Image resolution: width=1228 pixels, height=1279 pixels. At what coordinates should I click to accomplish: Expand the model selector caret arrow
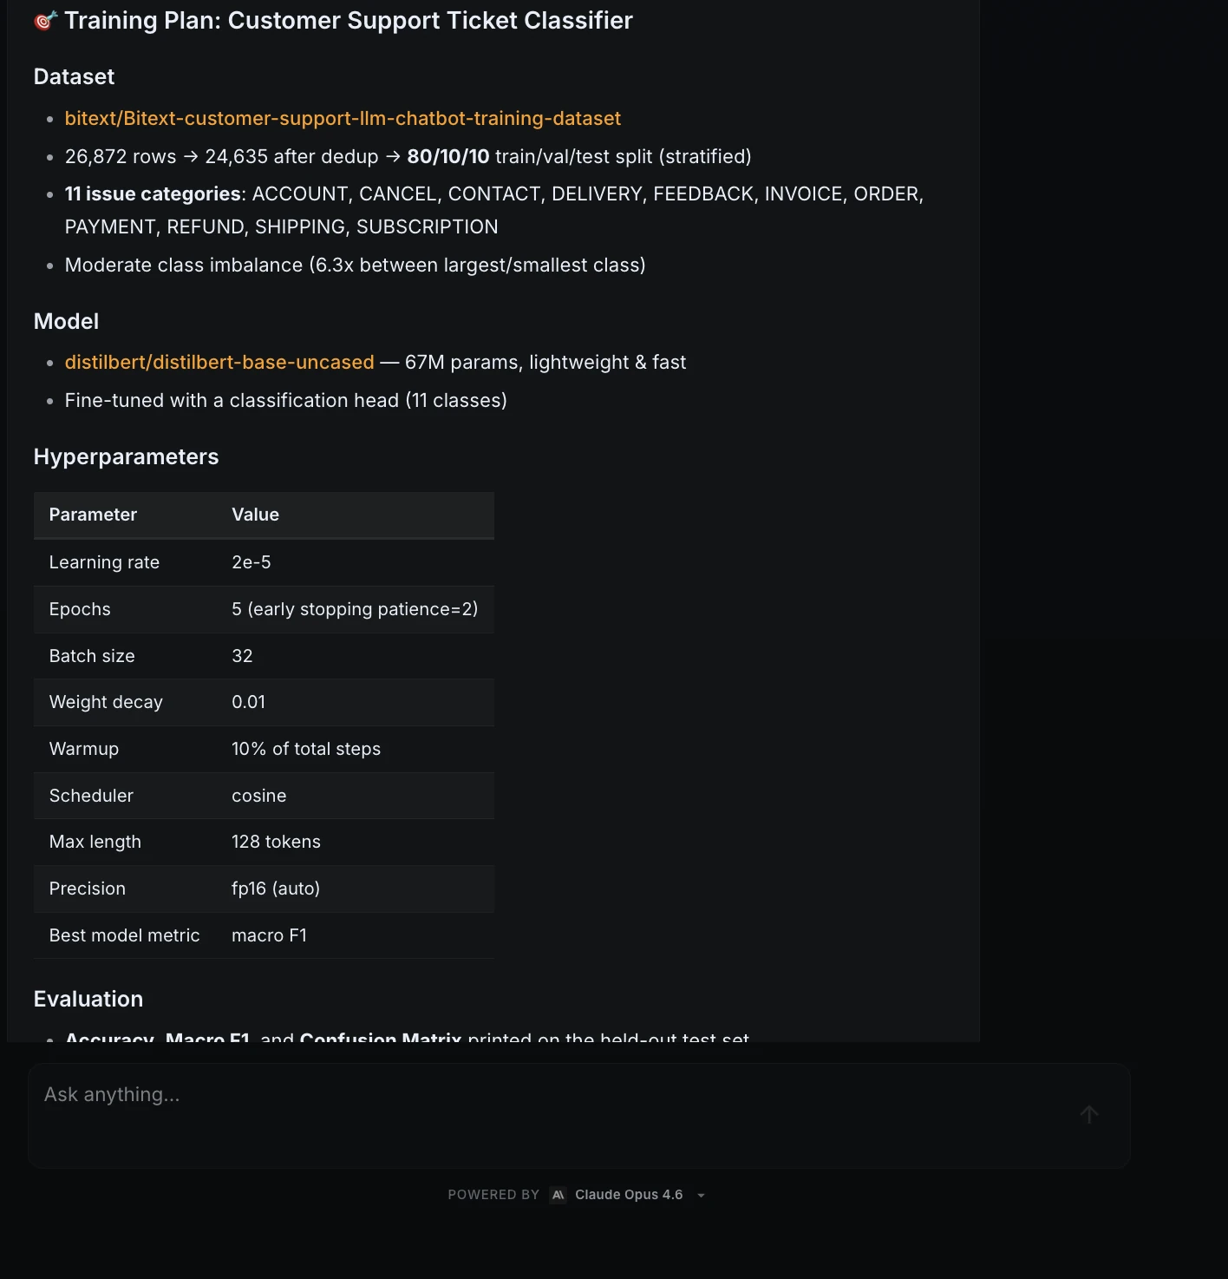pos(701,1196)
